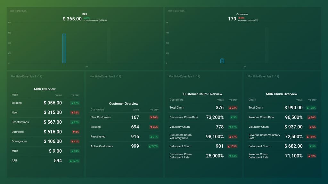The image size is (328, 184).
Task: Select Revenue Churn Rate value 96,500%
Action: pyautogui.click(x=294, y=118)
